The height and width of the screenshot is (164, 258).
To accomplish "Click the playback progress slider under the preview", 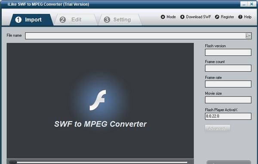I will tap(98, 162).
